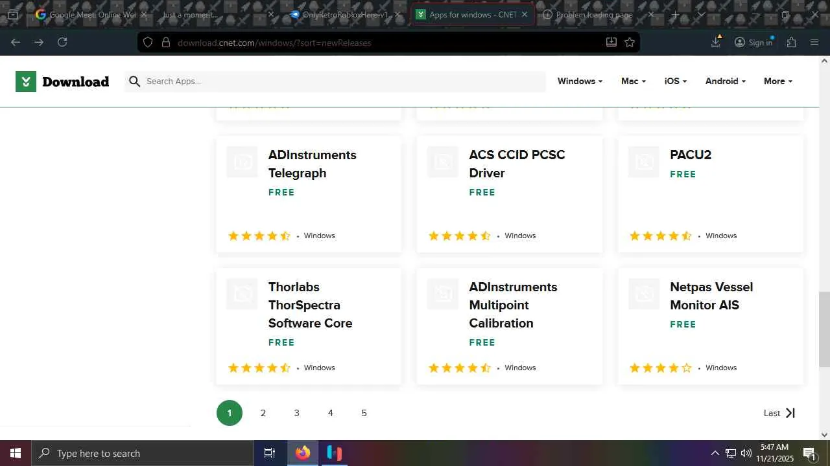The width and height of the screenshot is (830, 466).
Task: Select current page 1 button
Action: point(230,413)
